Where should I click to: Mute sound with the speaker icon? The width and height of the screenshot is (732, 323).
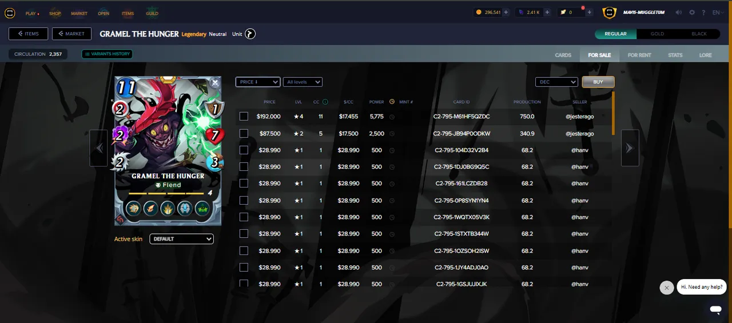point(679,13)
